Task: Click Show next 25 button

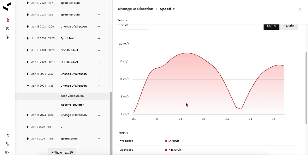Action: 62,152
